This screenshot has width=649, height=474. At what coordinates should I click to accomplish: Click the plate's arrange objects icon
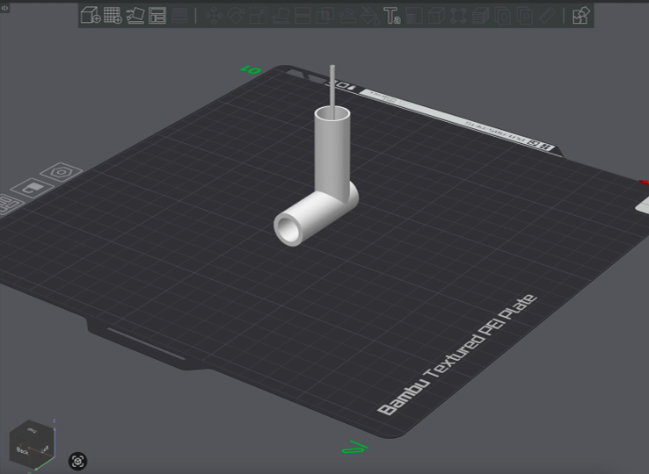[x=9, y=205]
